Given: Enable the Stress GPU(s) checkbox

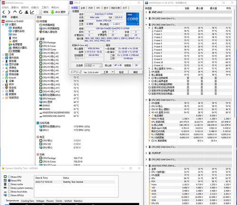Looking at the screenshot, I should [9, 195].
